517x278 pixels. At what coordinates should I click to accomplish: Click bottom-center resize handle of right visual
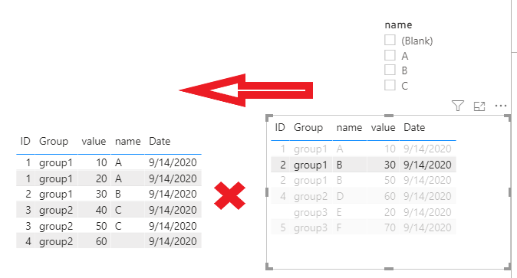[389, 269]
